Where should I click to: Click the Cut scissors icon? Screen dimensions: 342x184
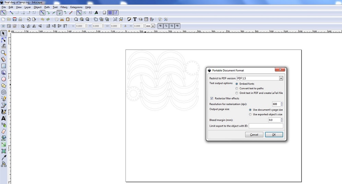[x=62, y=19]
